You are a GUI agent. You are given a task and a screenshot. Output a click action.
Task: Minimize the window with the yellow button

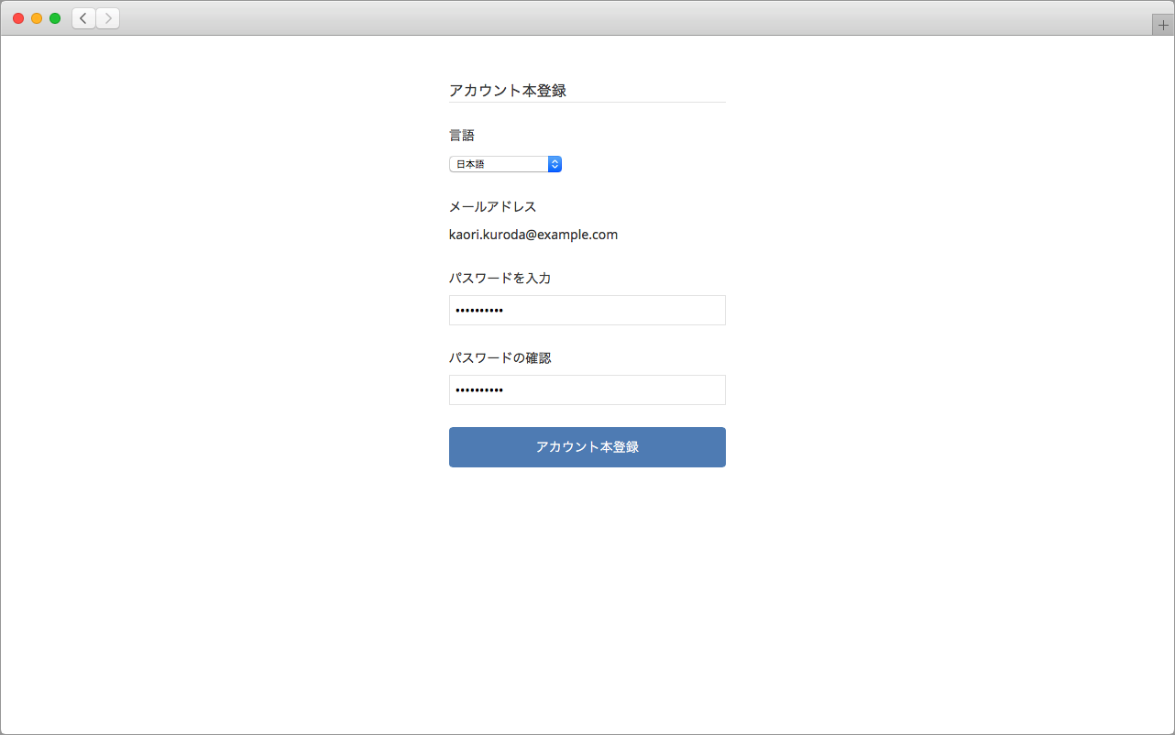[x=37, y=18]
